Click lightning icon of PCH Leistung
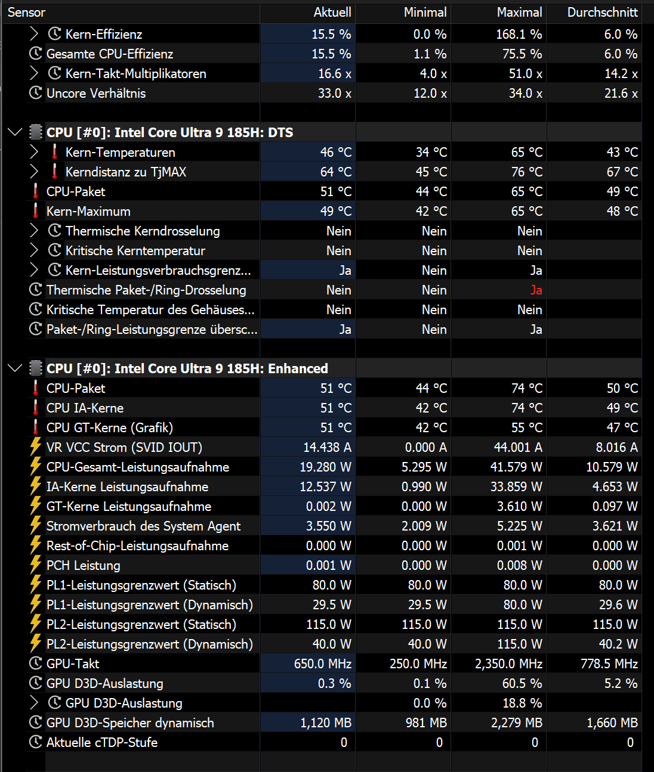The width and height of the screenshot is (654, 772). click(x=36, y=565)
